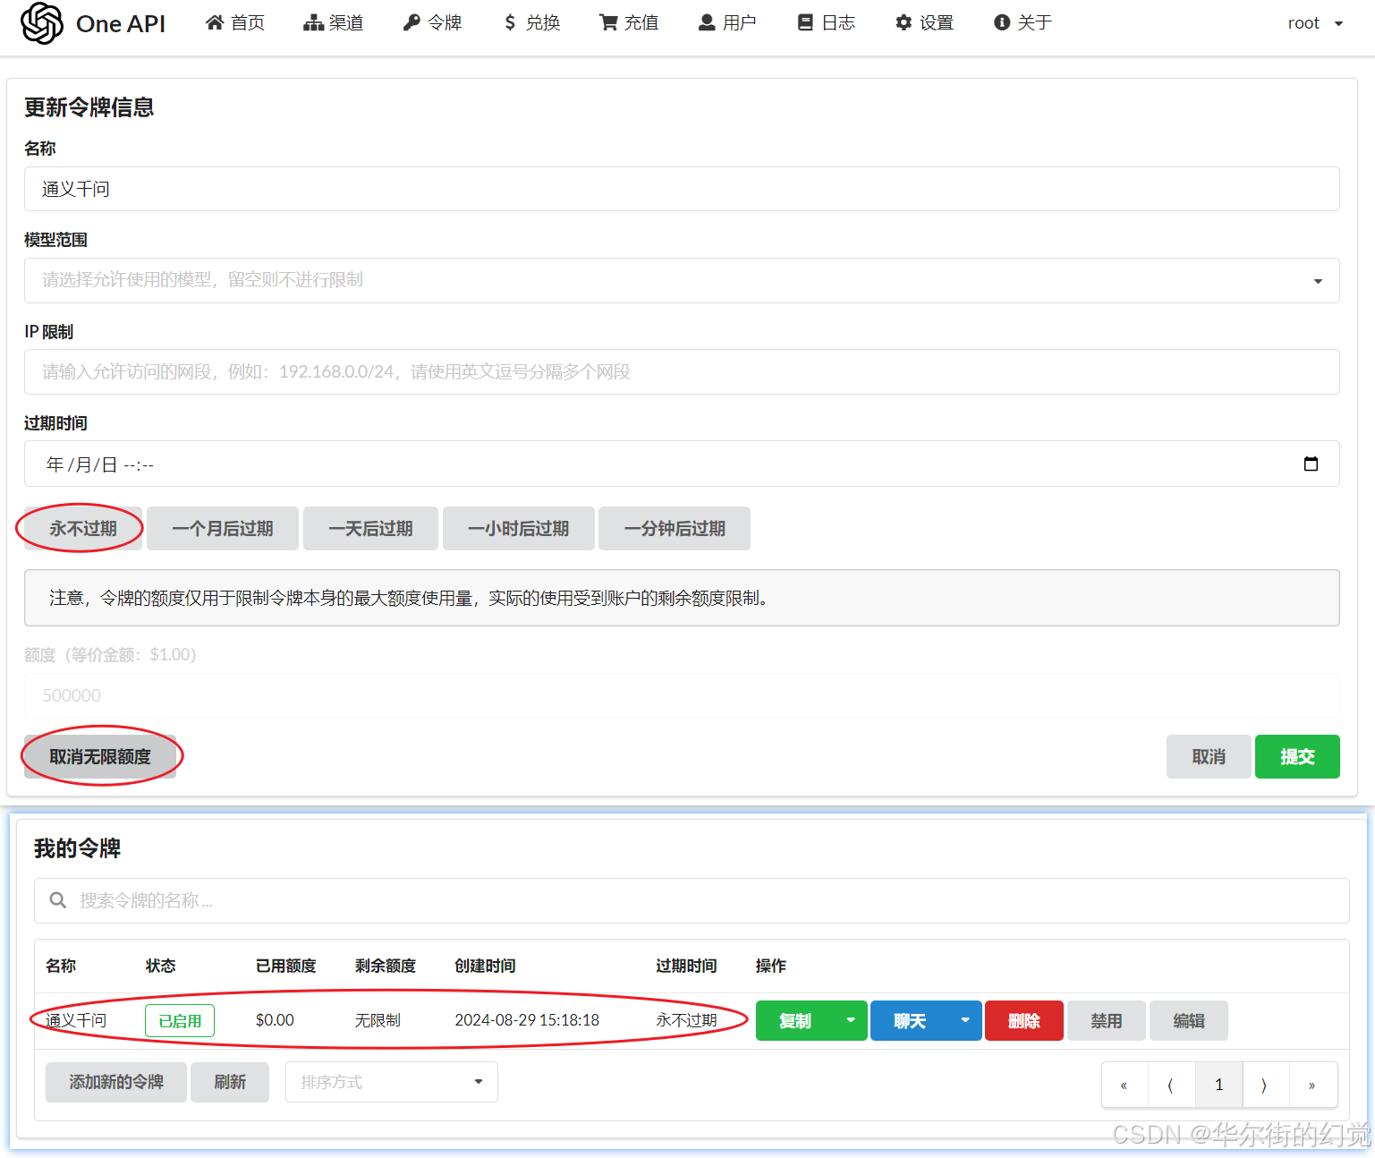
Task: Click the gray 取消 cancel button
Action: (x=1209, y=757)
